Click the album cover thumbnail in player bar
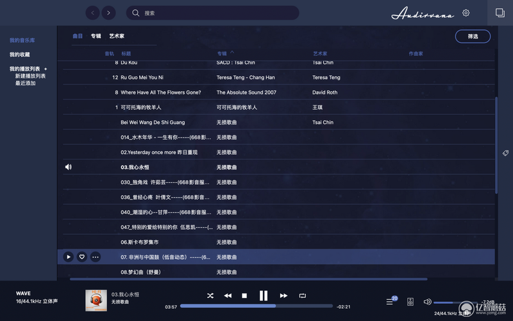 [x=96, y=300]
